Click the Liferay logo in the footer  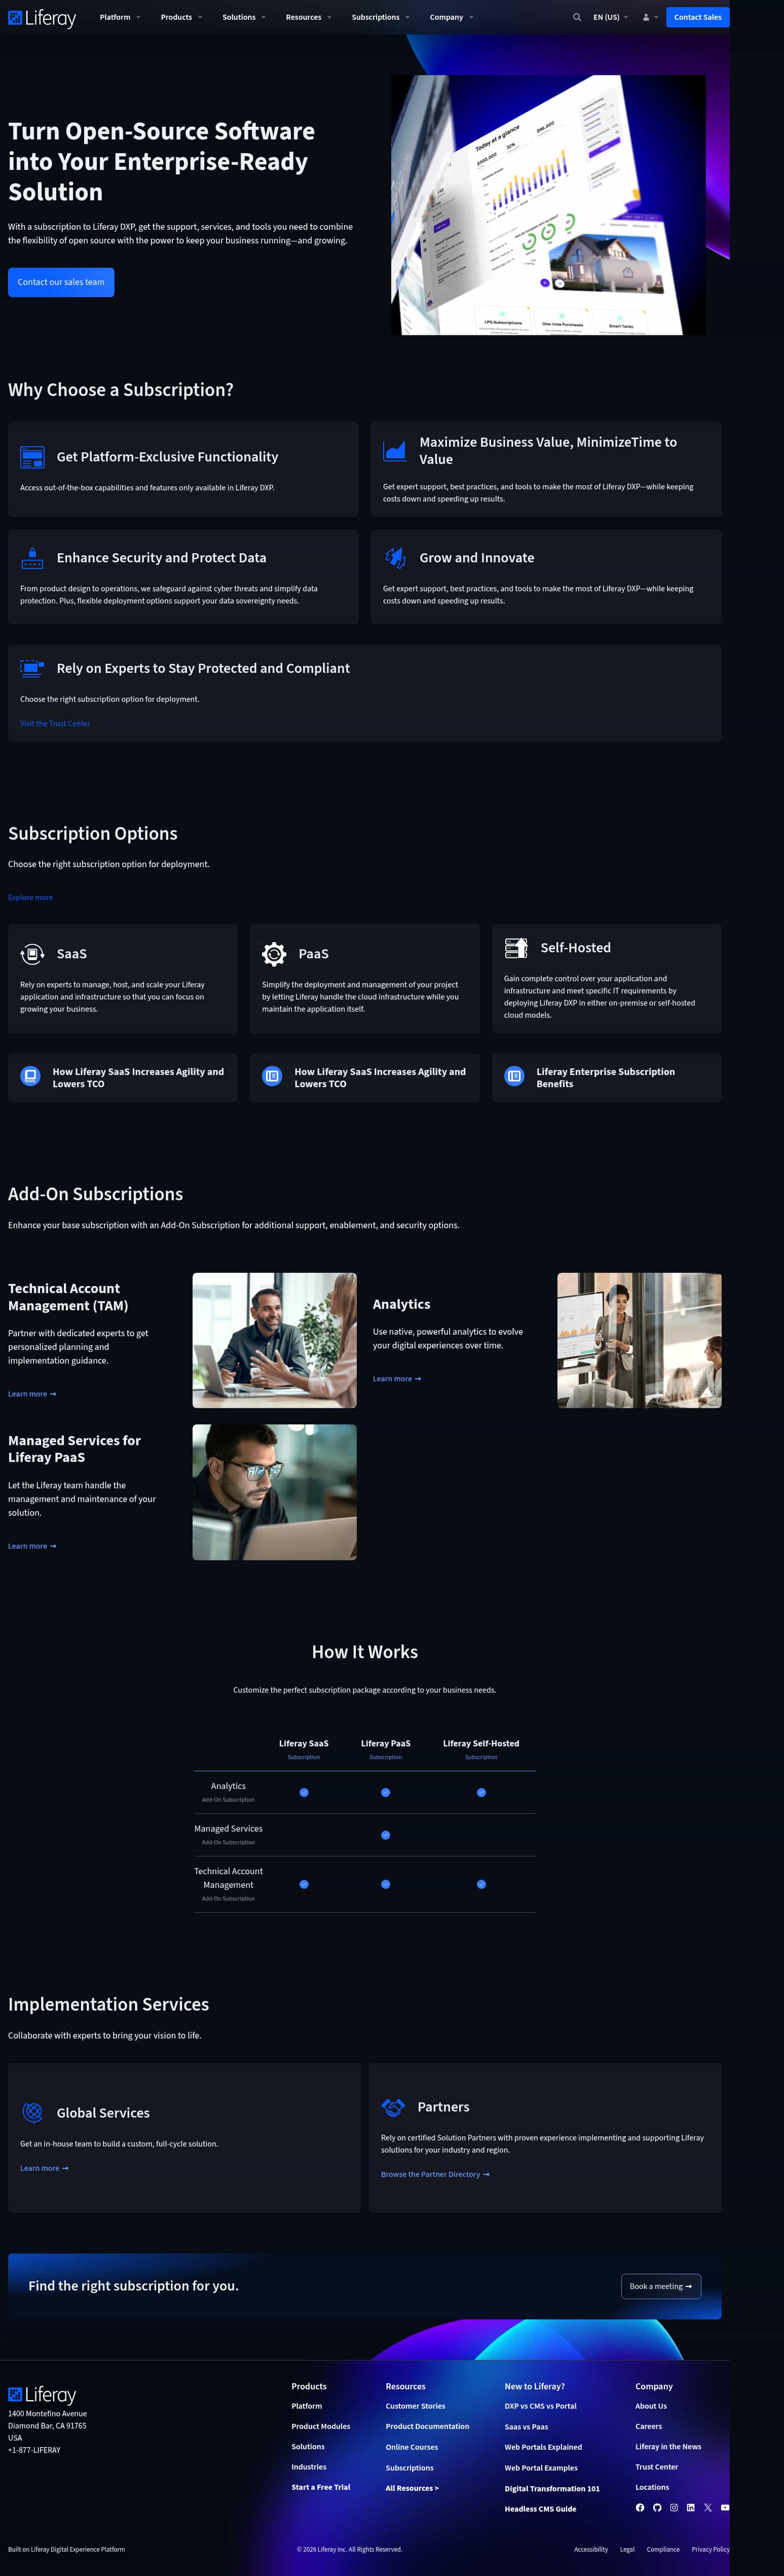pos(42,2395)
